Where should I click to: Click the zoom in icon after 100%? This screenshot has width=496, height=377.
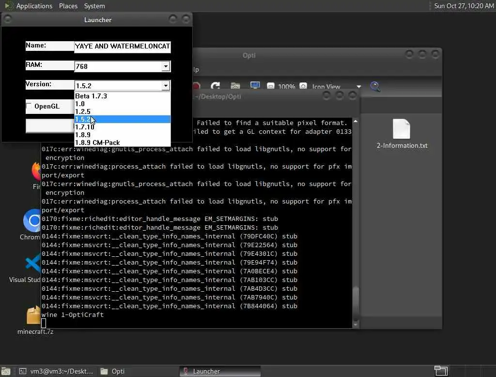pyautogui.click(x=303, y=86)
